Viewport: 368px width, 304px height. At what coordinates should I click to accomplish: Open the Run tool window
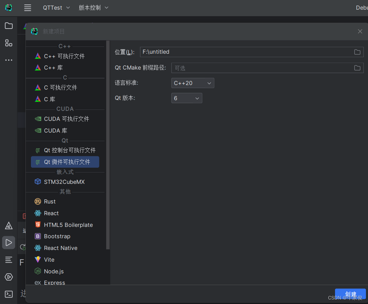9,243
